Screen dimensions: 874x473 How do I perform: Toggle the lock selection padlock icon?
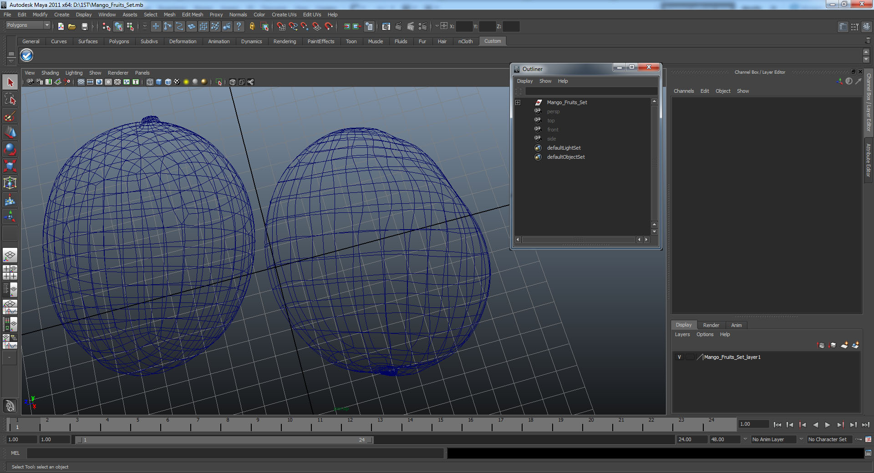[252, 26]
